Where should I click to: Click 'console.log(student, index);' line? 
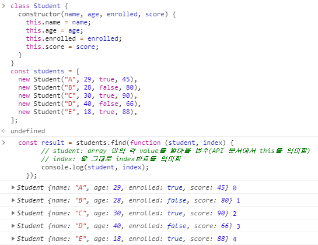tap(95, 168)
